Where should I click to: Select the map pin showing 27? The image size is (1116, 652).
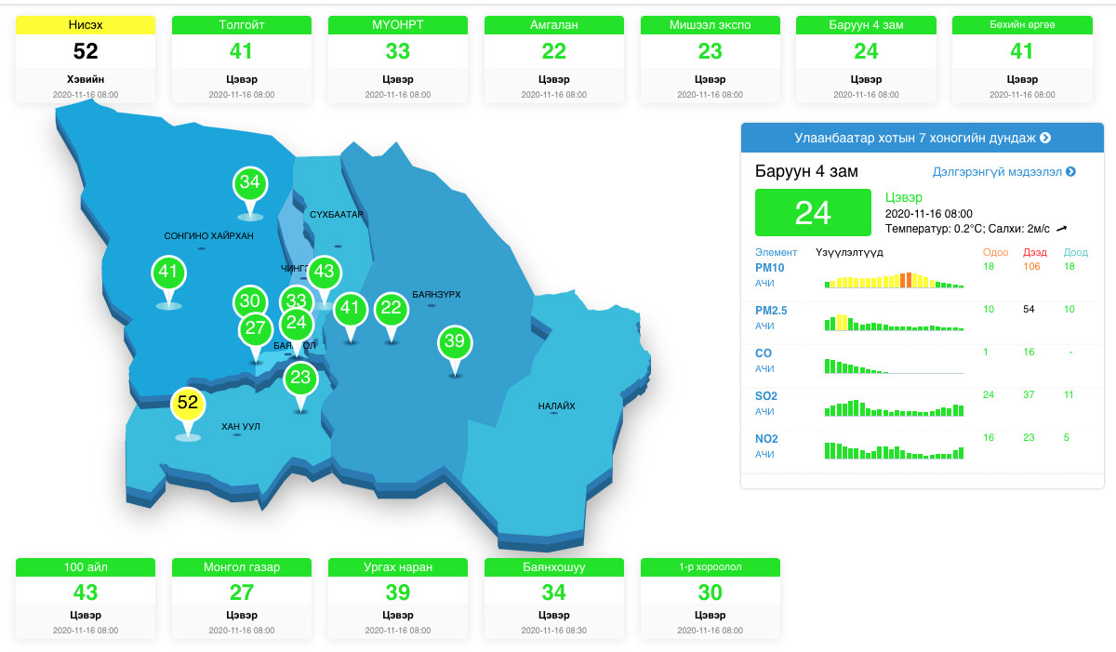[x=256, y=329]
